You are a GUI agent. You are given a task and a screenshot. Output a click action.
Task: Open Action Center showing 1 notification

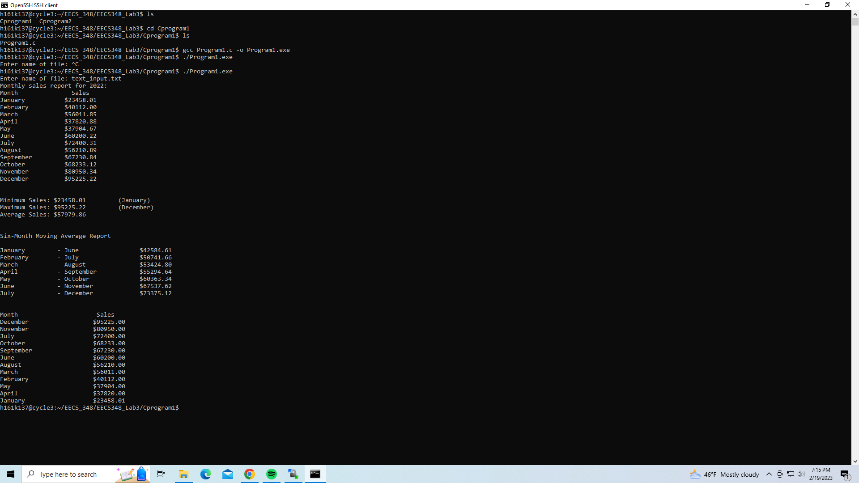click(845, 474)
